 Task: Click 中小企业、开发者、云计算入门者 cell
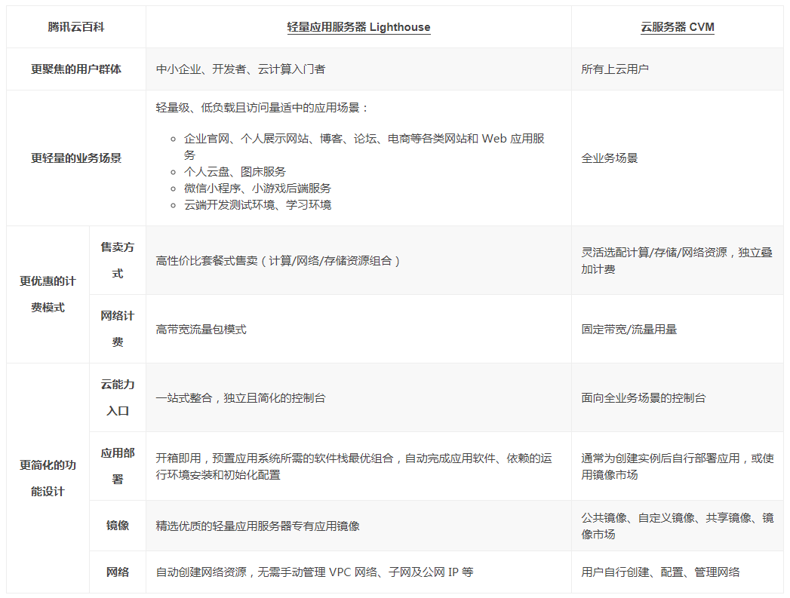tap(358, 69)
